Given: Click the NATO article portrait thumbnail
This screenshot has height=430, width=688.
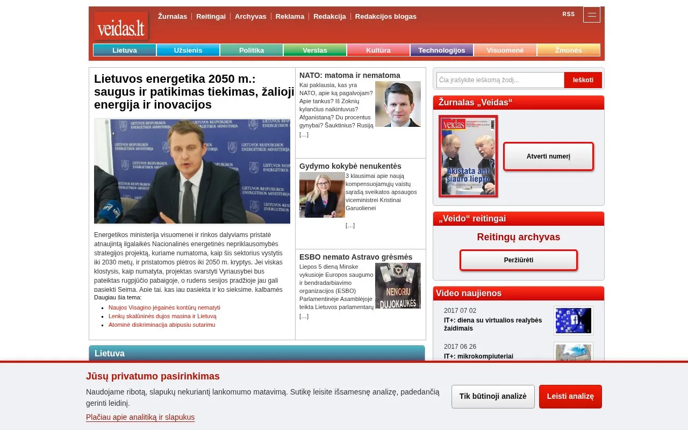Looking at the screenshot, I should pos(398,104).
